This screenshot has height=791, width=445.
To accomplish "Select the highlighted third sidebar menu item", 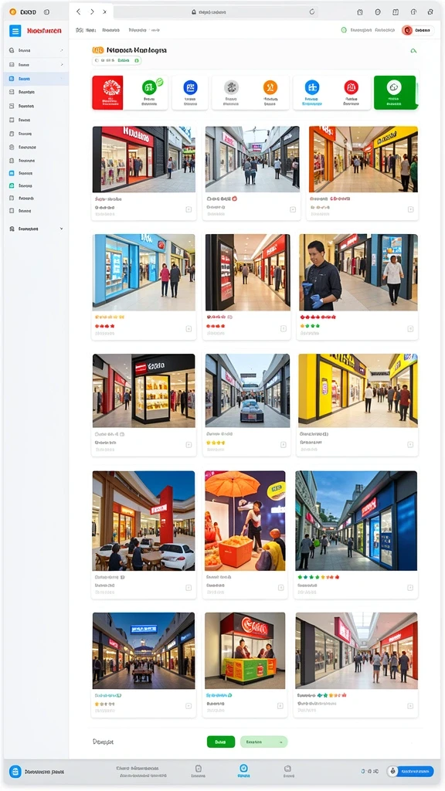I will 36,79.
